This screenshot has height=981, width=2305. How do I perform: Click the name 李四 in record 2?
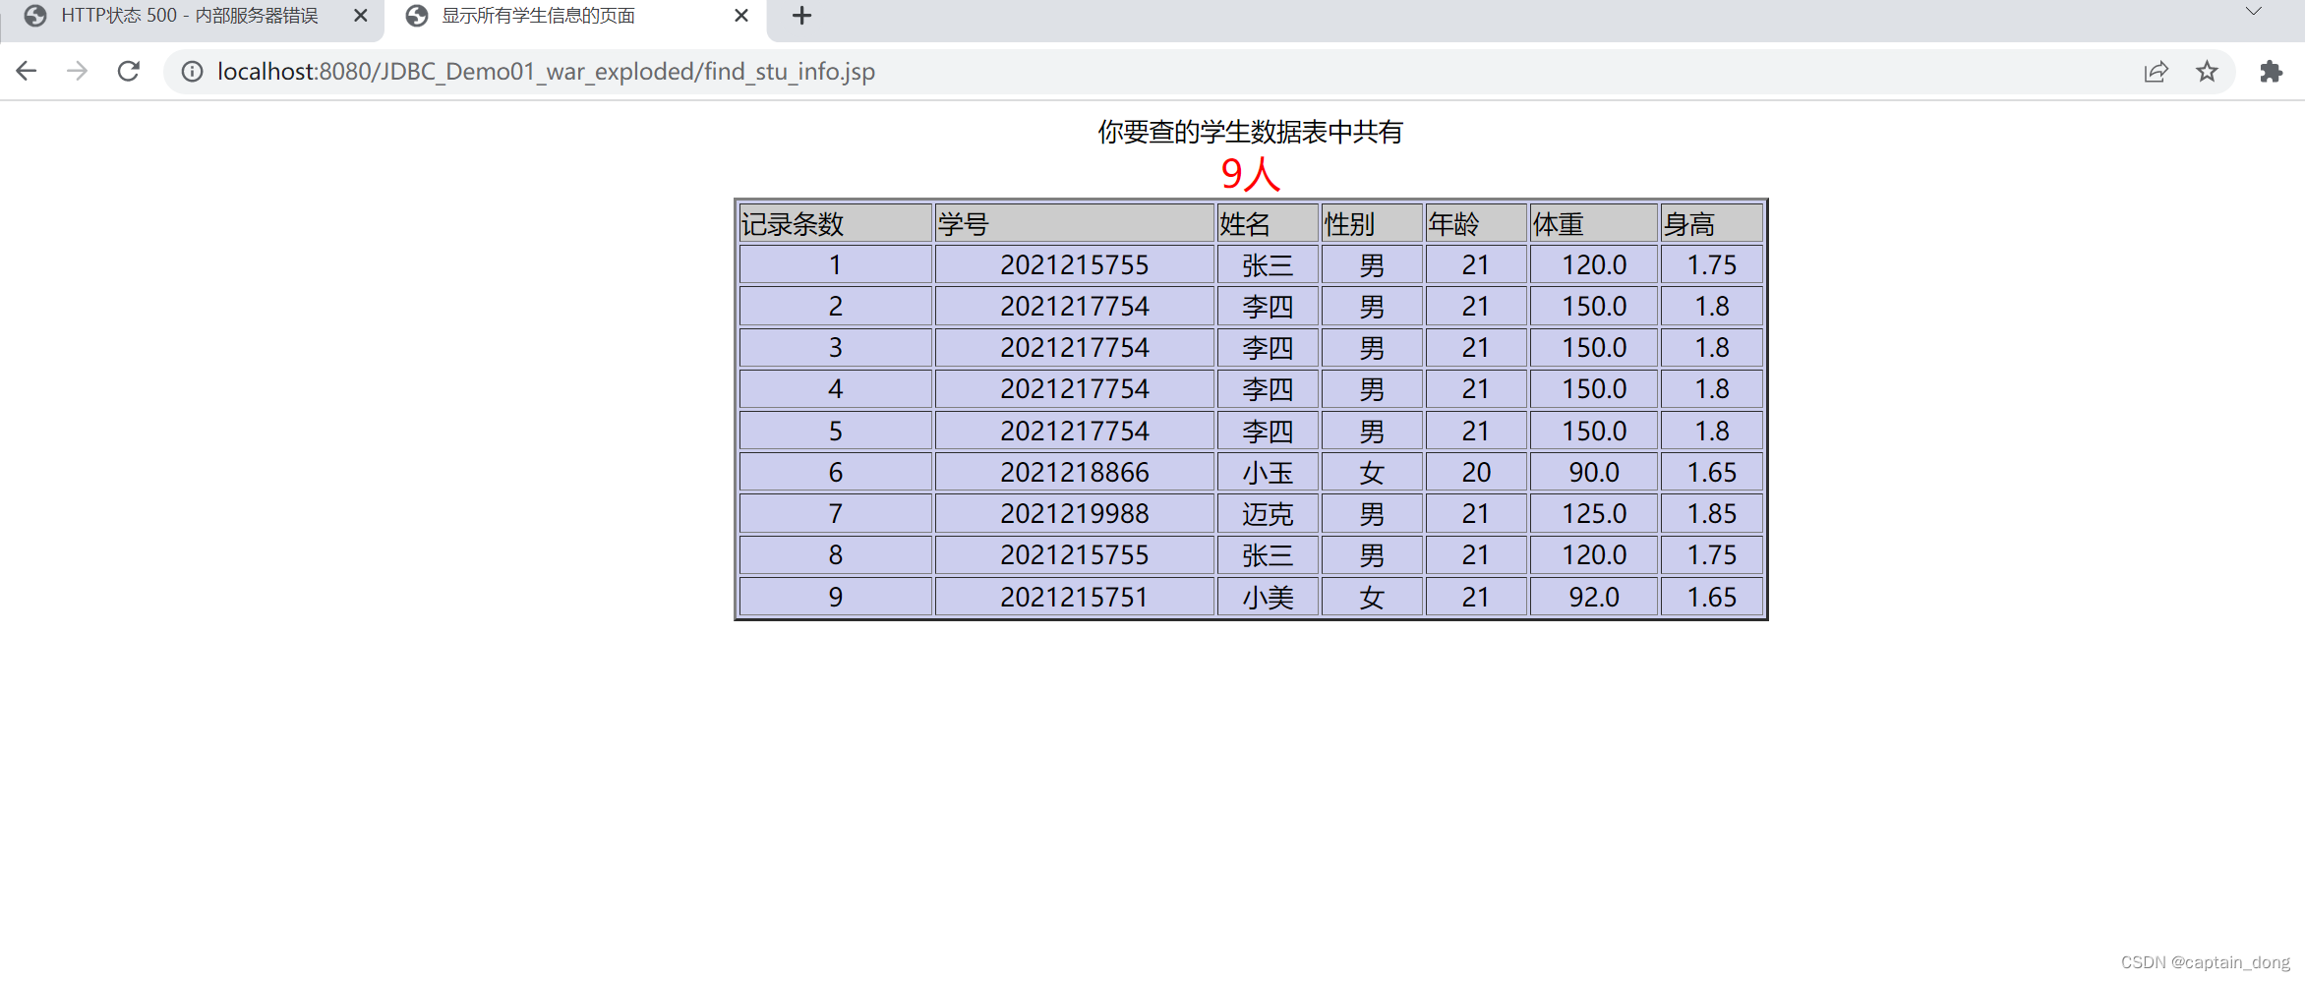coord(1268,306)
